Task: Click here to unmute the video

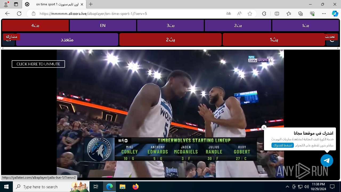Action: (x=38, y=64)
